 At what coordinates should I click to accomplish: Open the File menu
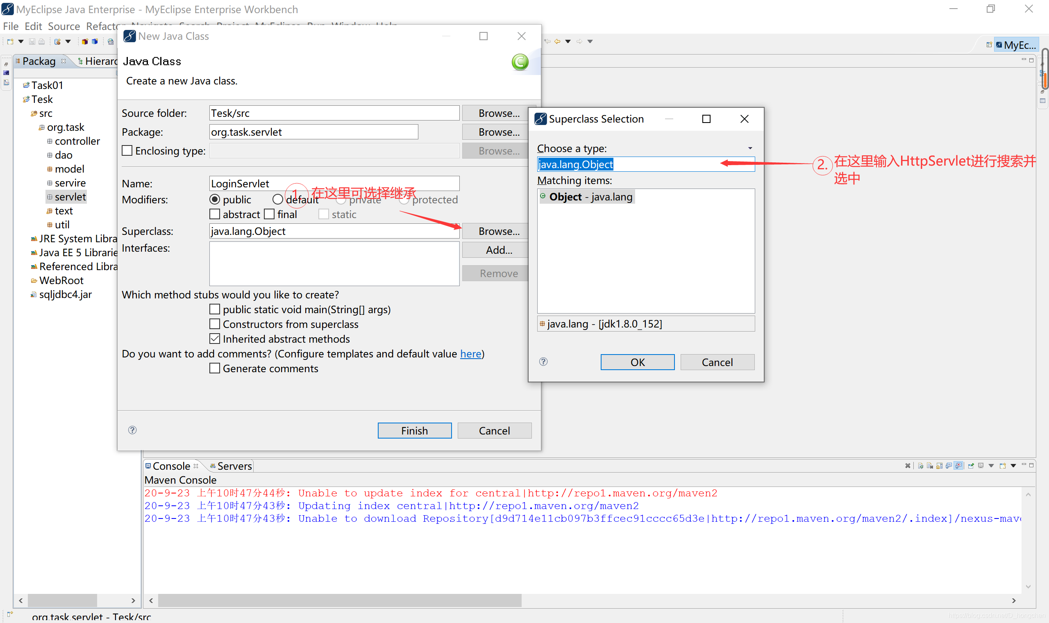(x=11, y=27)
